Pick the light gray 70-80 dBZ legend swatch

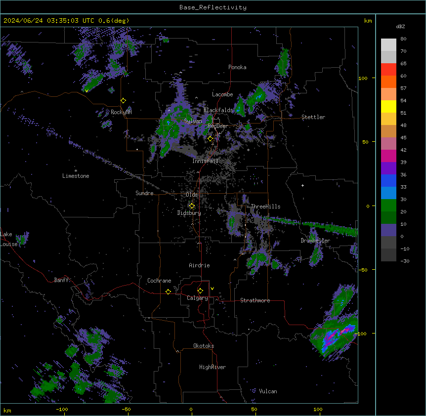[x=388, y=45]
